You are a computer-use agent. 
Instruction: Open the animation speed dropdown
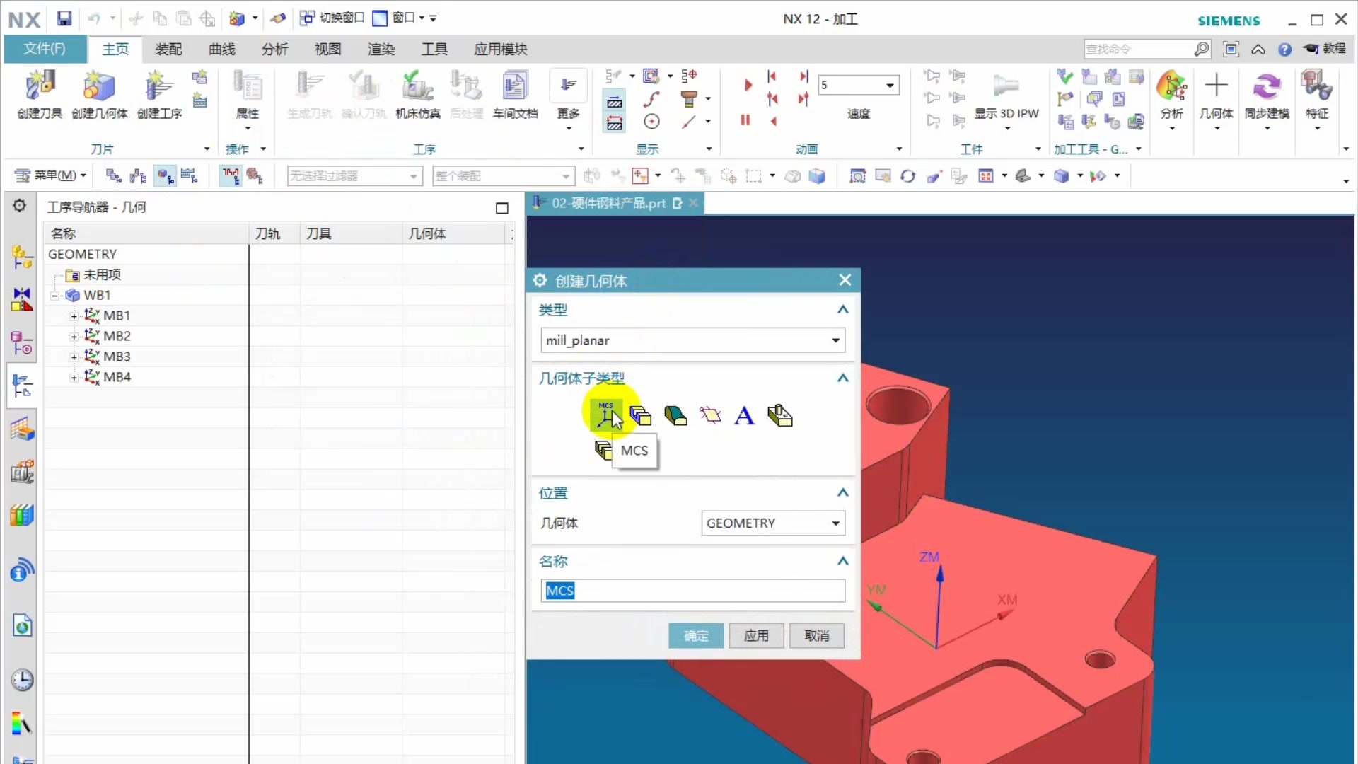(x=890, y=86)
